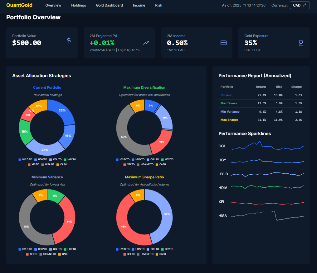The width and height of the screenshot is (317, 273).
Task: Open the Risk tab
Action: [x=158, y=5]
